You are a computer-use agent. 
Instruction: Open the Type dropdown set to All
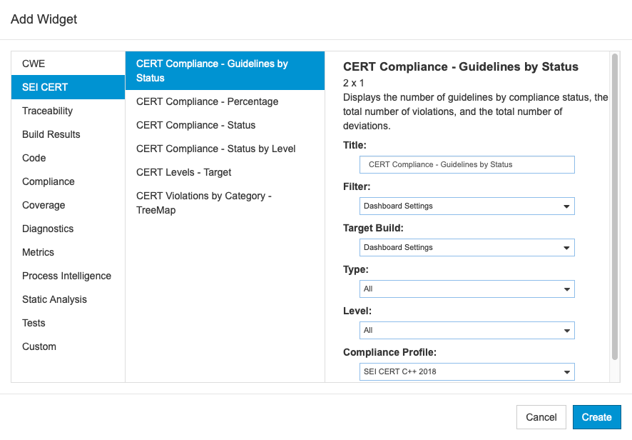point(467,289)
